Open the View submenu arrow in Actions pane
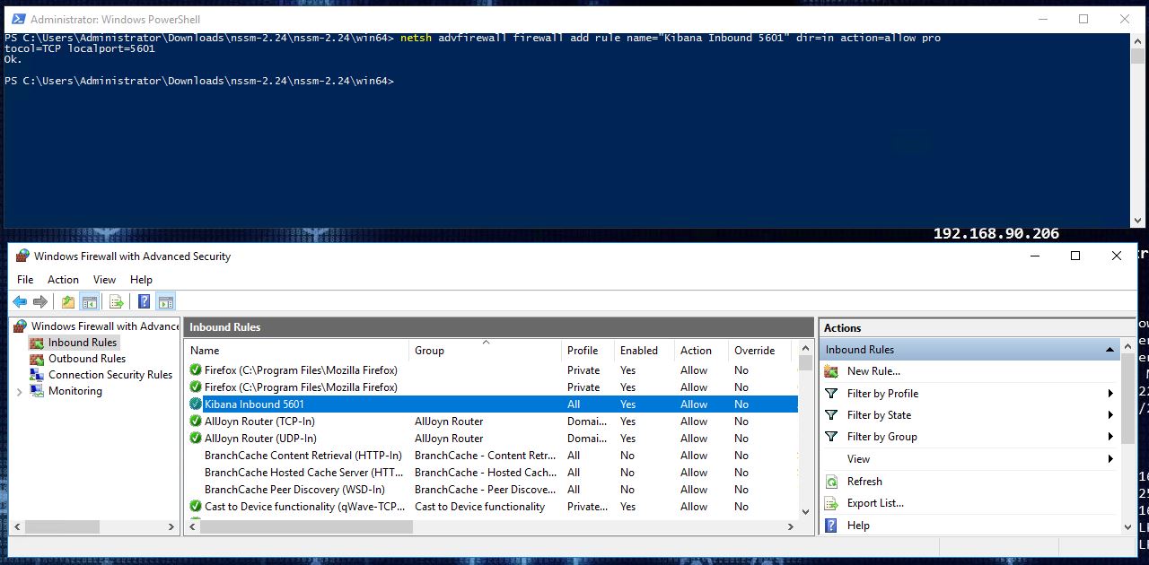The image size is (1149, 565). 1111,459
